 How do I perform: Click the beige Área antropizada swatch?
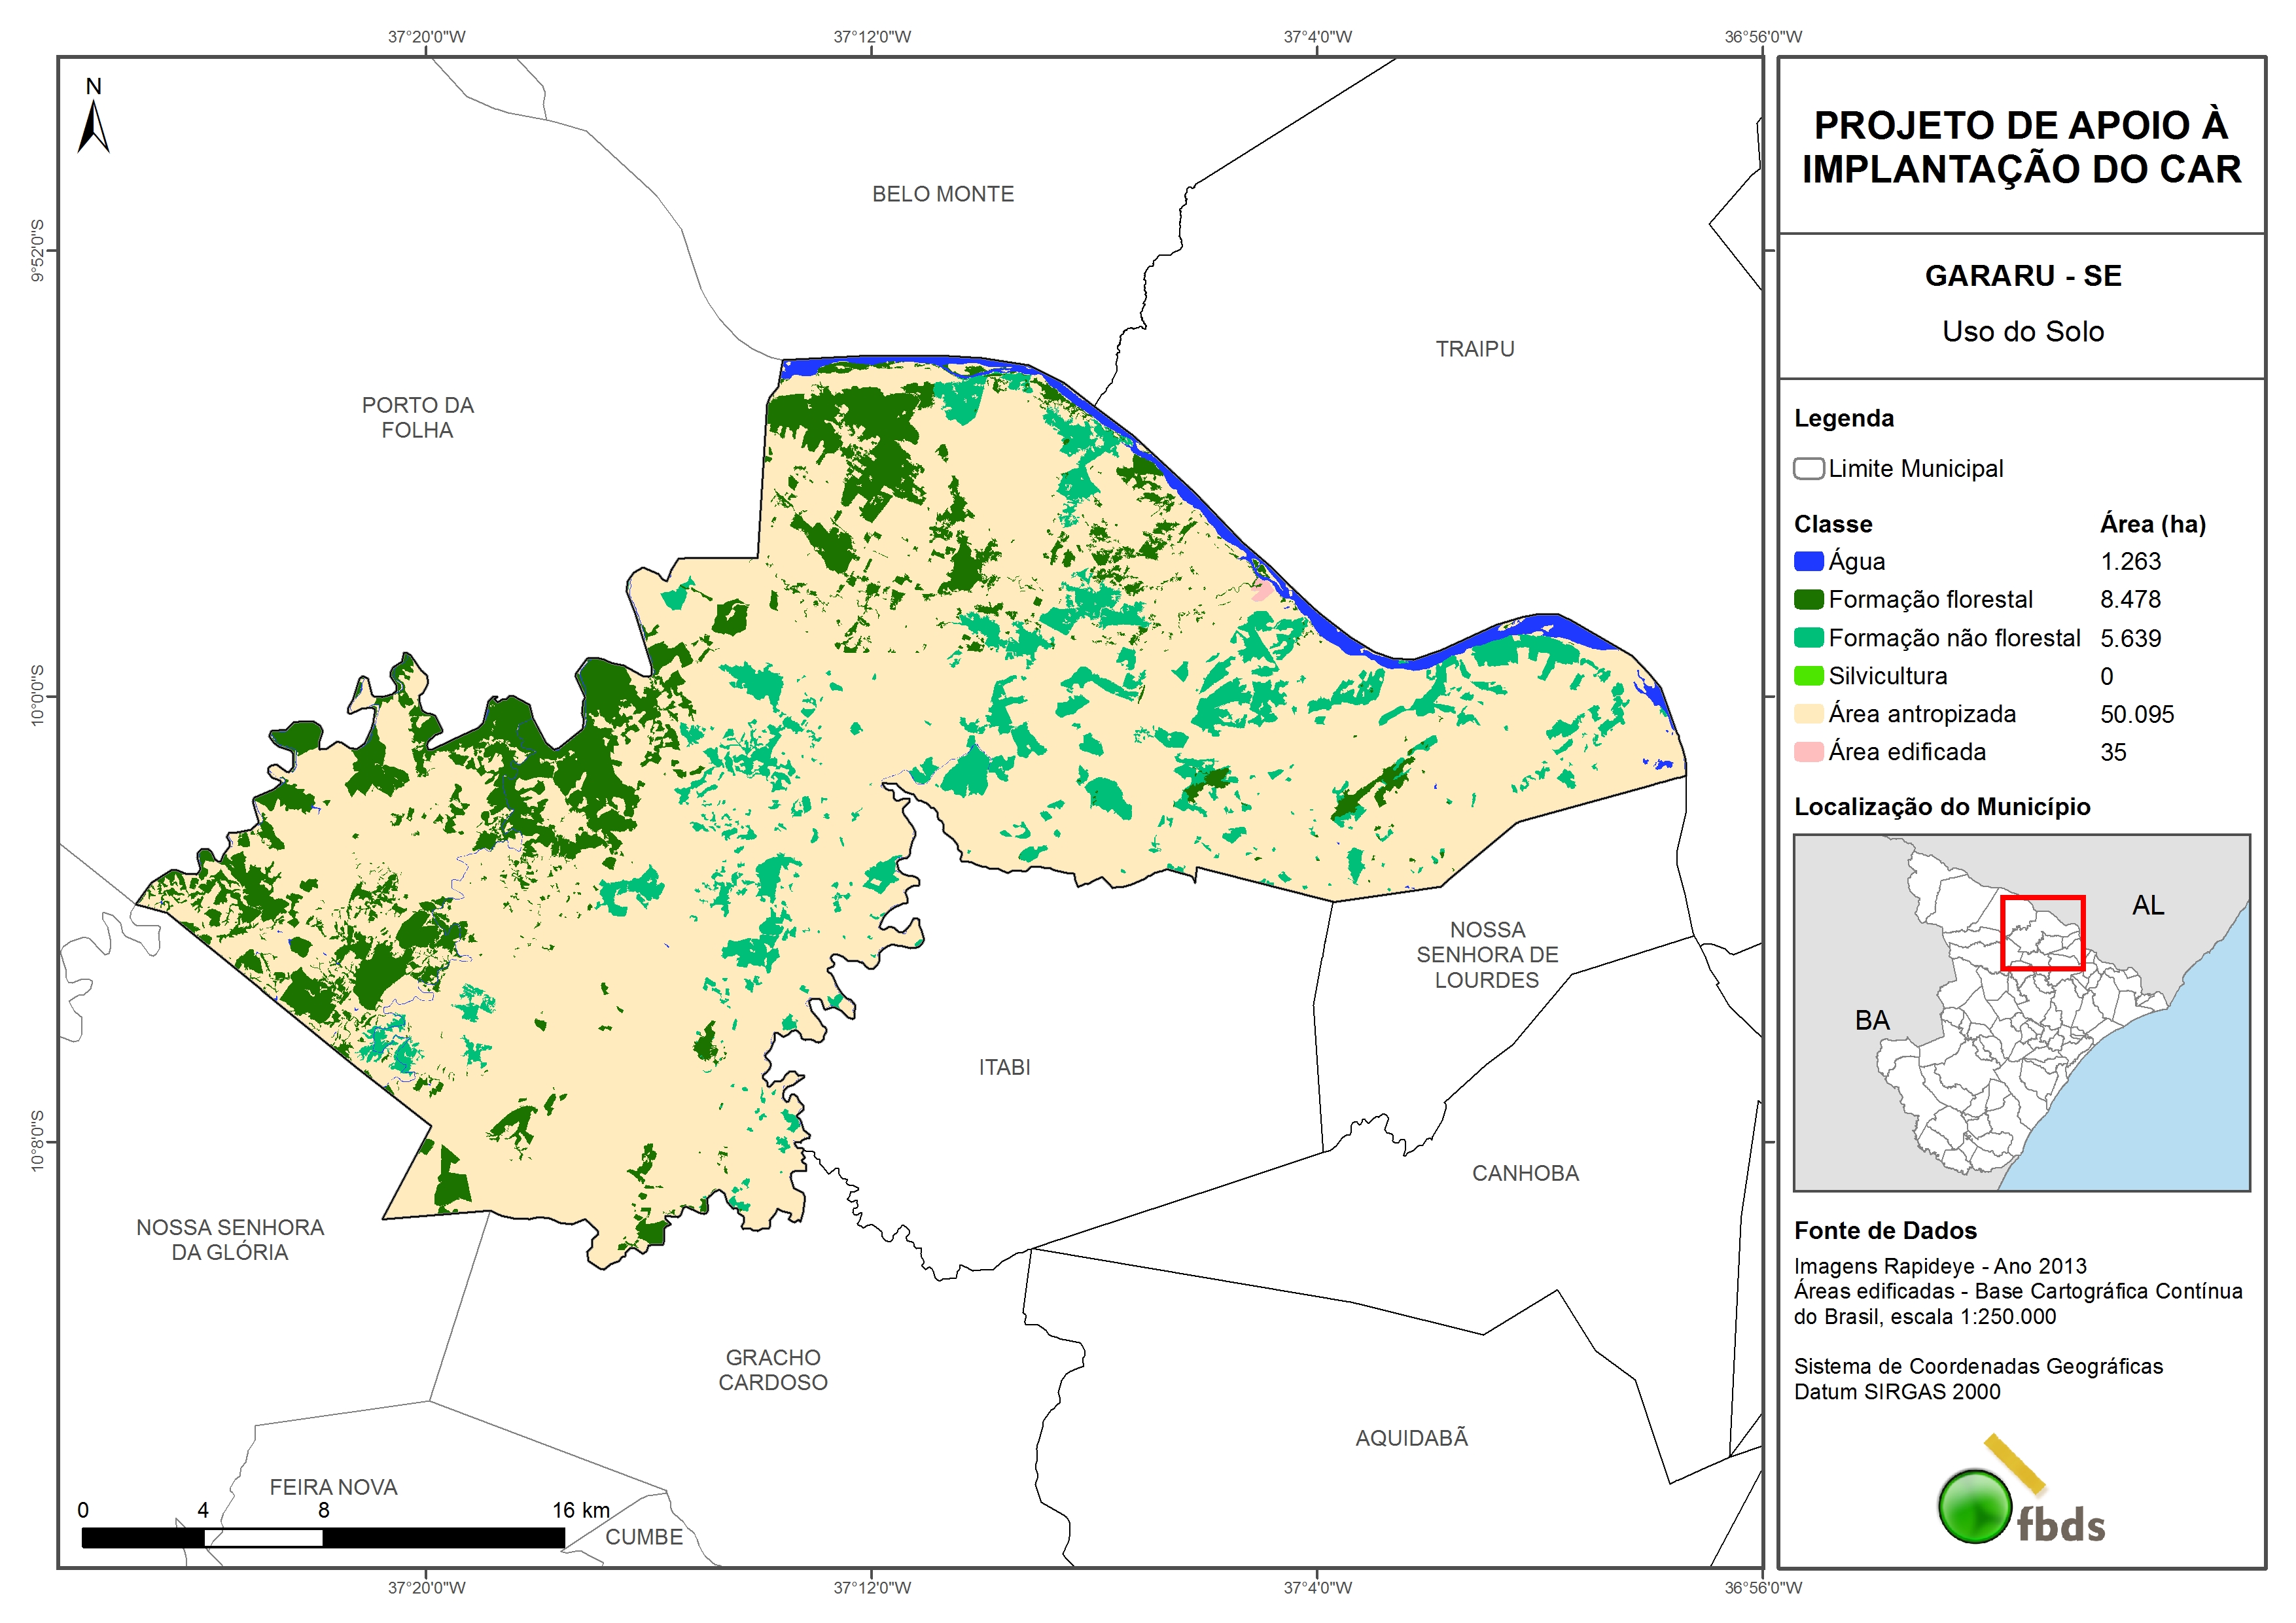coord(1808,714)
